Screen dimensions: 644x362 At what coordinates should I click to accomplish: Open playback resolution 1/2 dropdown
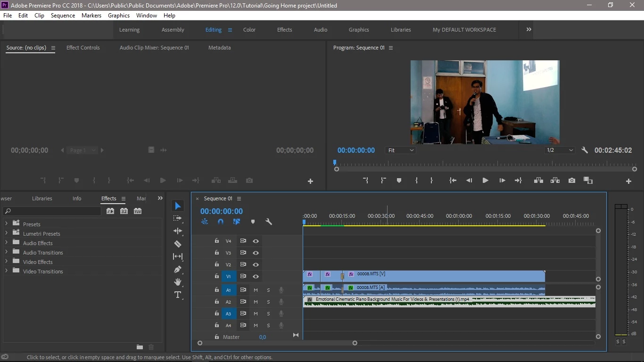[560, 150]
